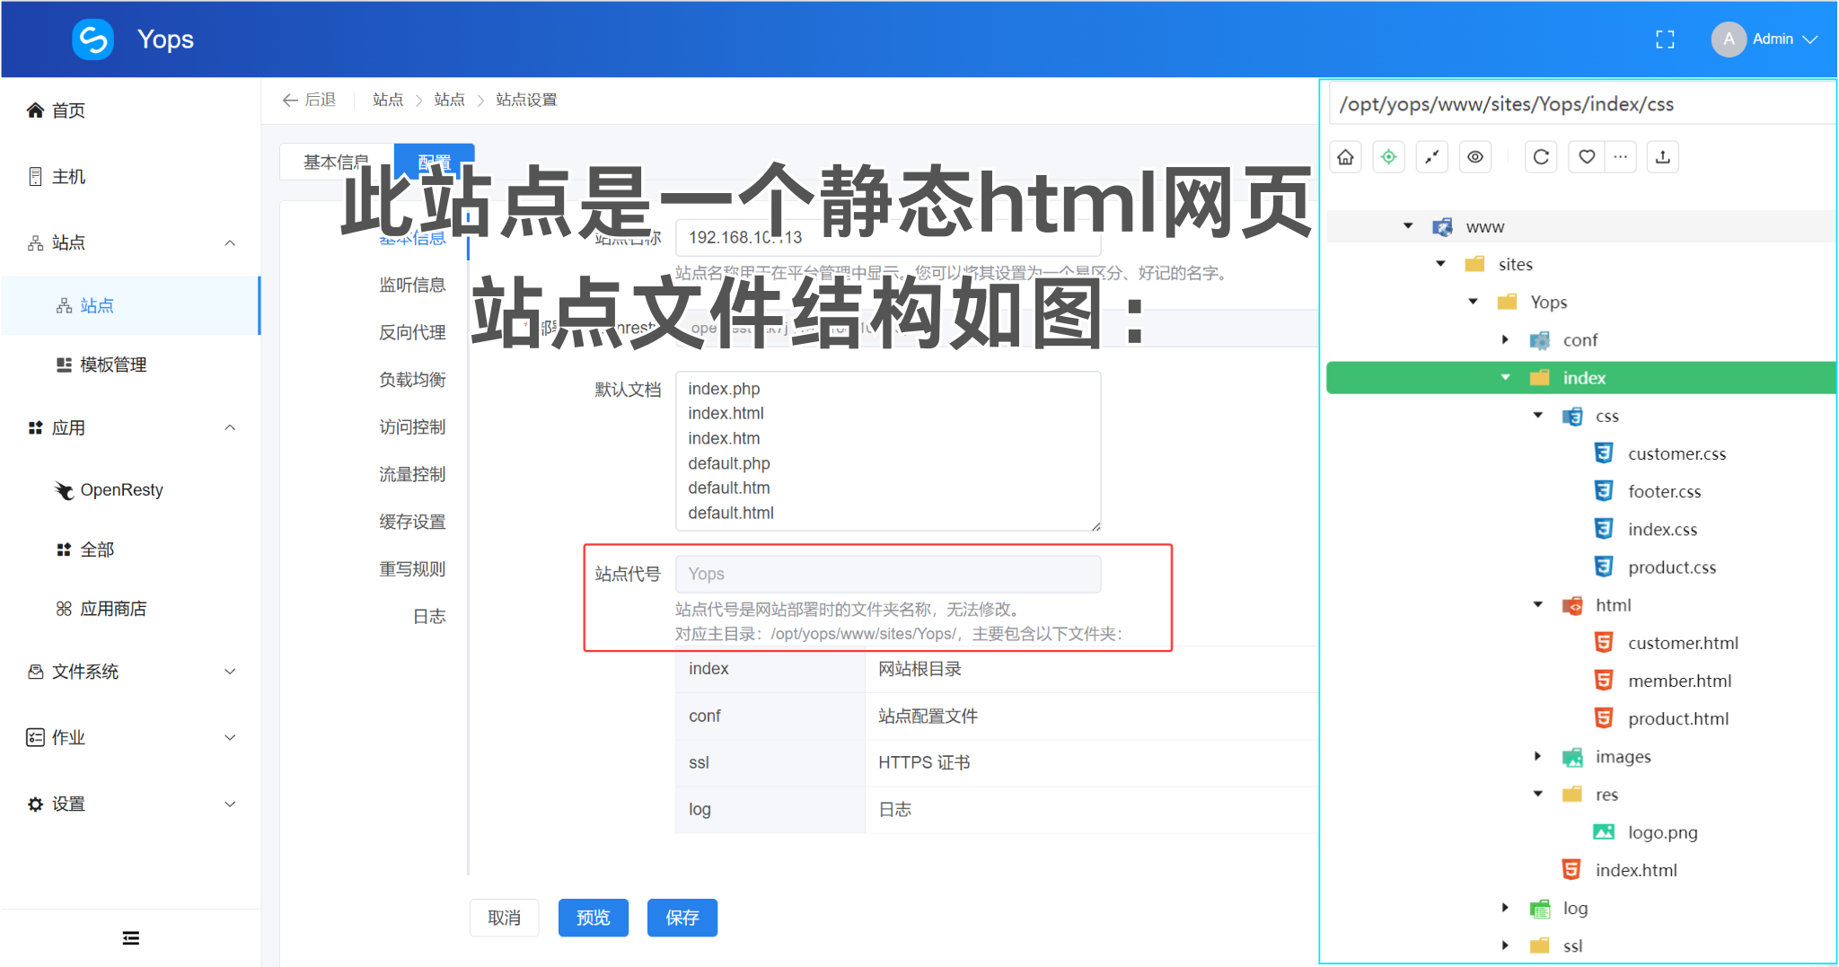Expand the images folder arrow
The image size is (1839, 967).
click(x=1537, y=756)
